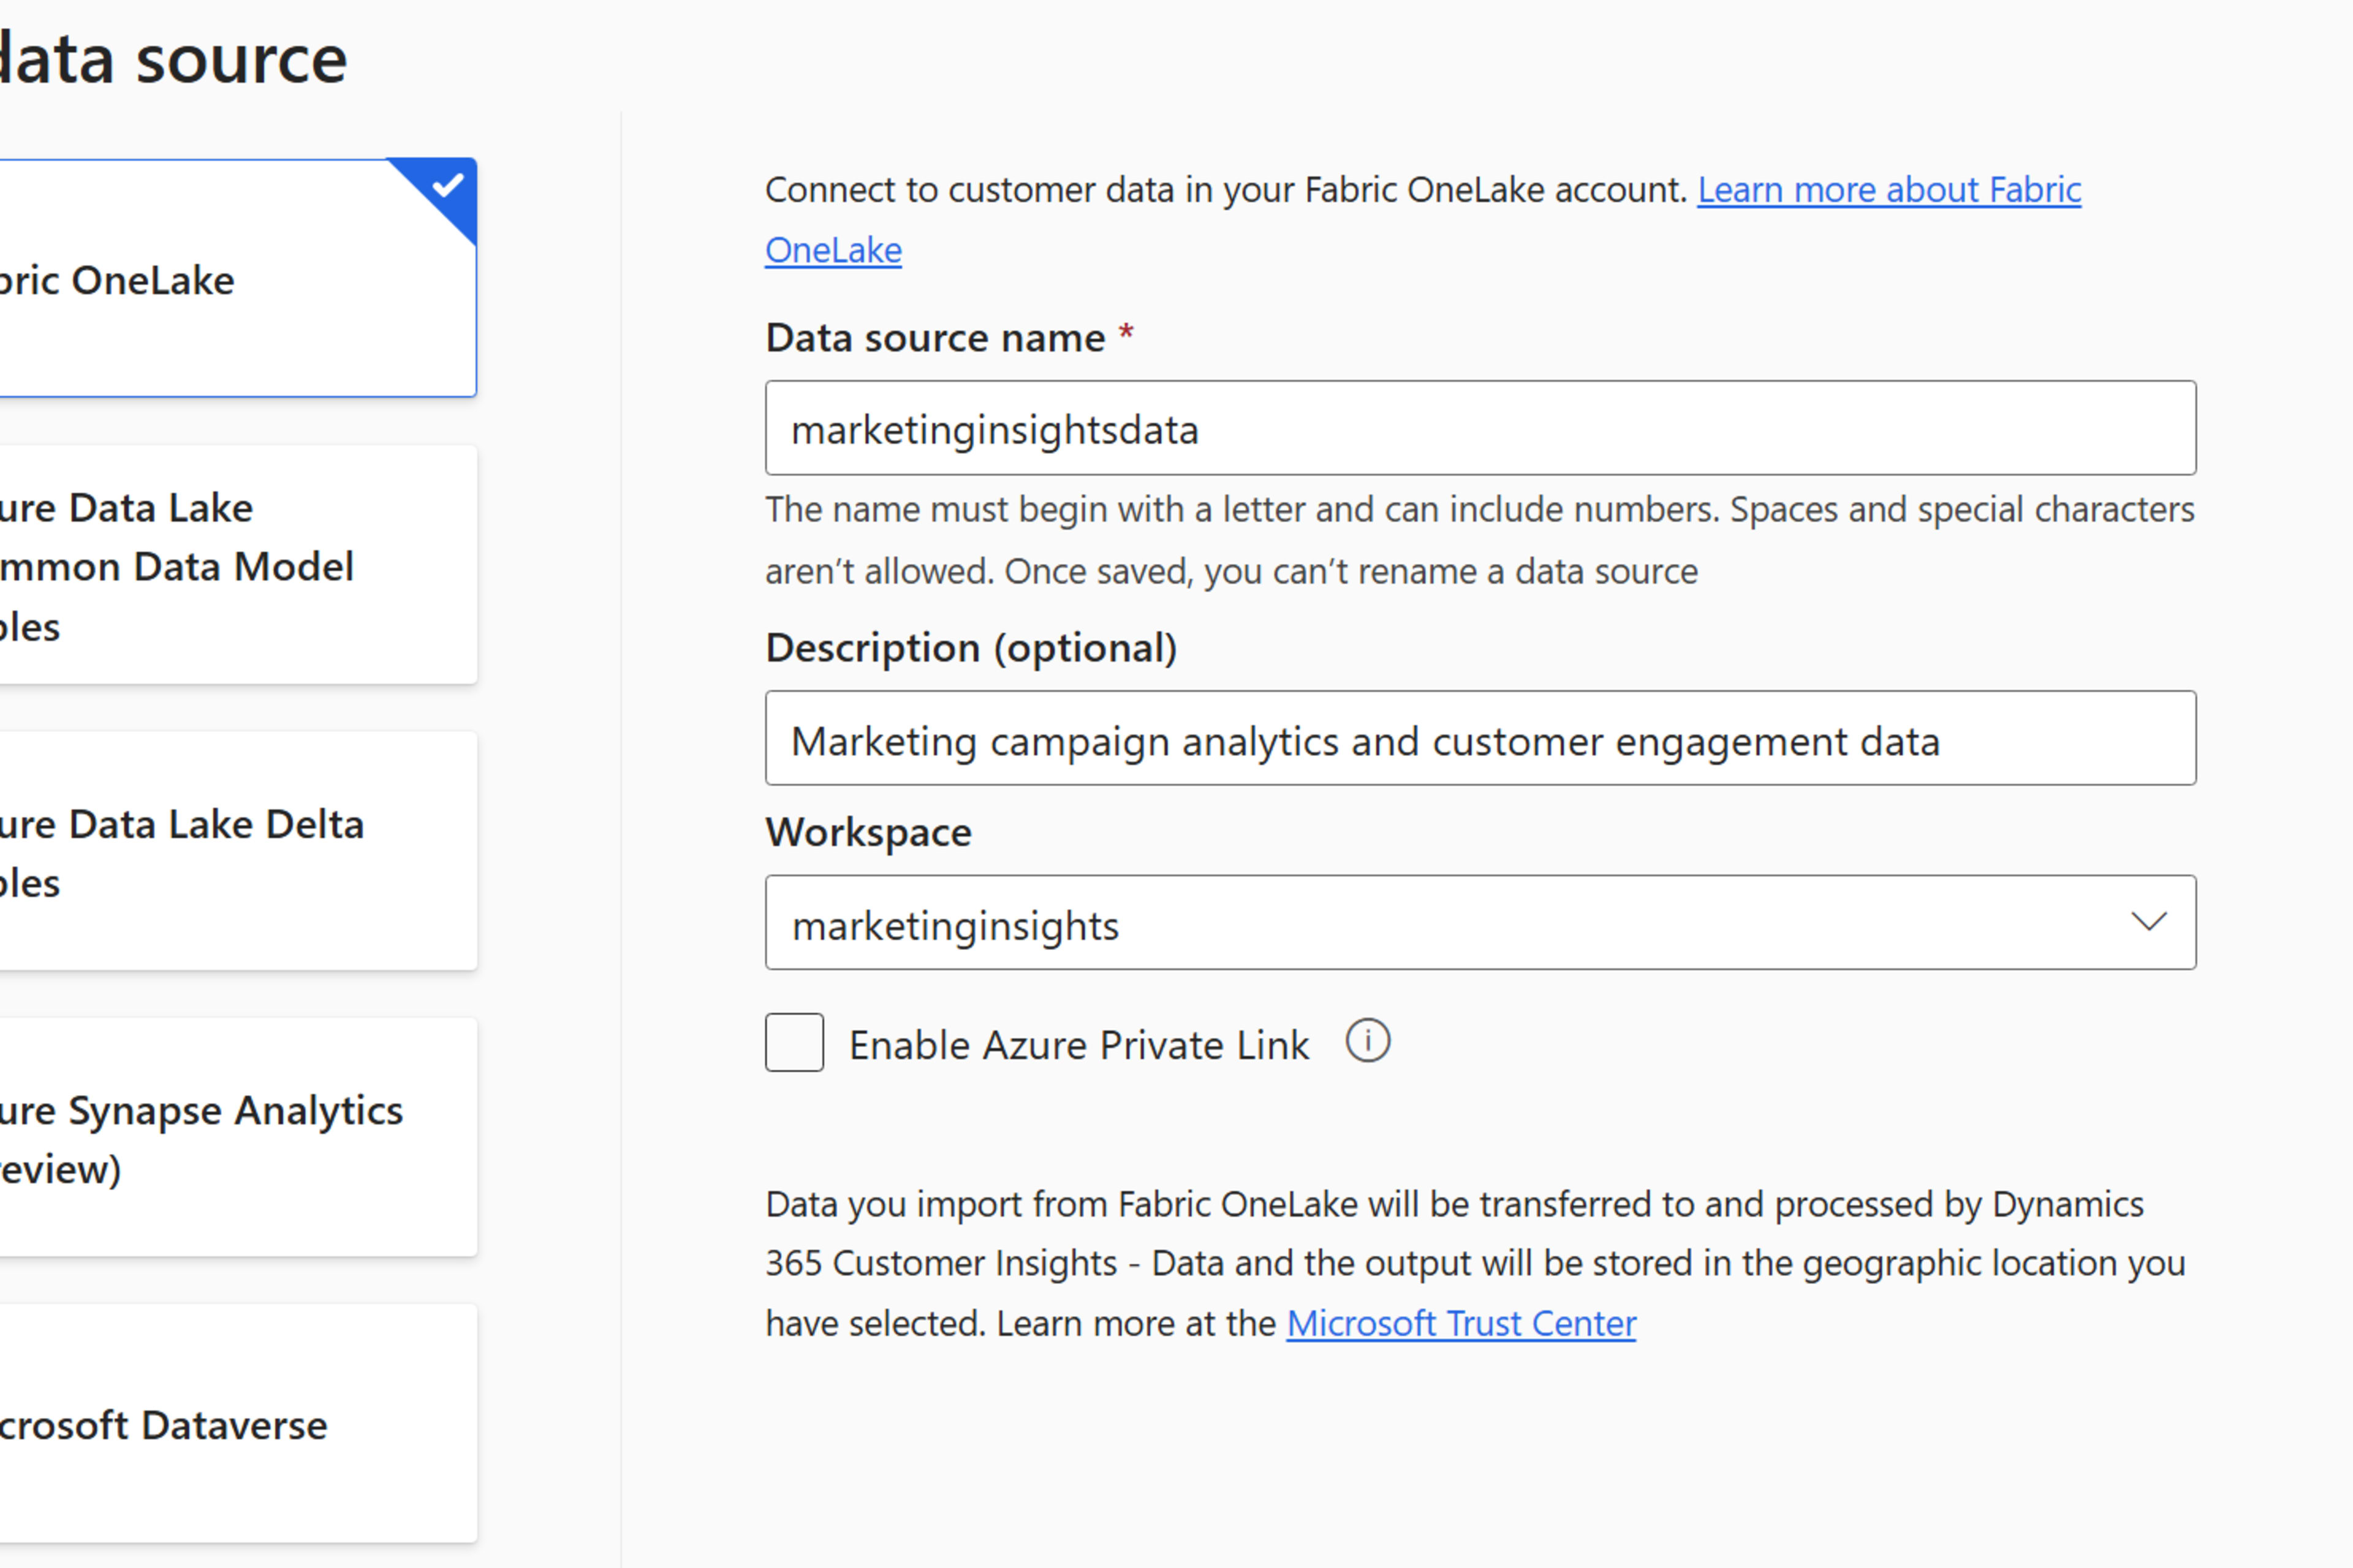Choose Azure Data Lake Common Data Model tables card
The height and width of the screenshot is (1568, 2353).
coord(237,565)
